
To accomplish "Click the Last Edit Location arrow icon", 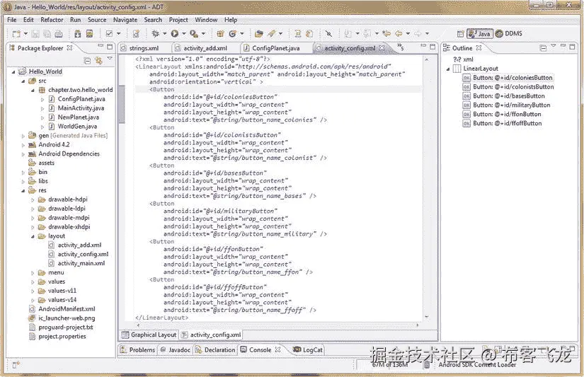I will pyautogui.click(x=387, y=34).
